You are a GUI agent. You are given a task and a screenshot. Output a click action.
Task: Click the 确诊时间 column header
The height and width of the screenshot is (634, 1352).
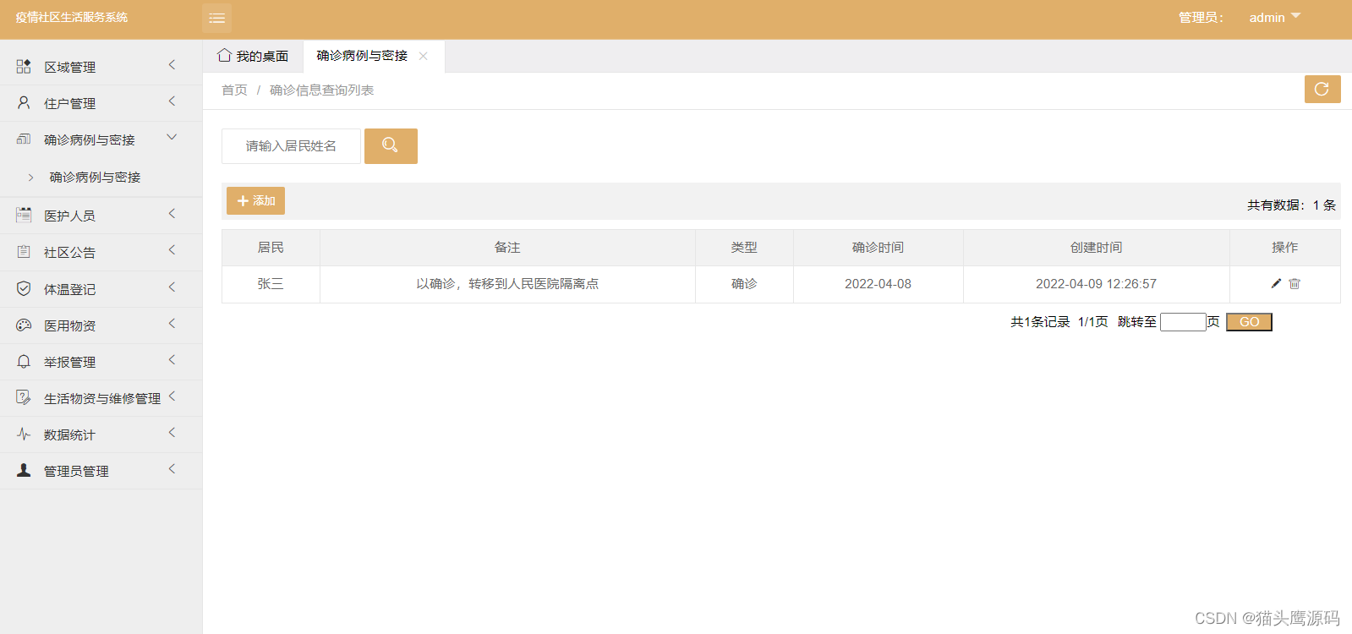pos(878,248)
